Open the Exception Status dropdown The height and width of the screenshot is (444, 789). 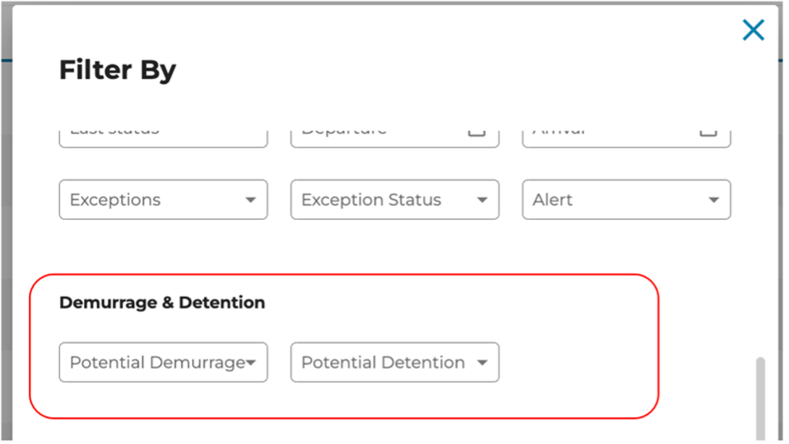coord(394,200)
